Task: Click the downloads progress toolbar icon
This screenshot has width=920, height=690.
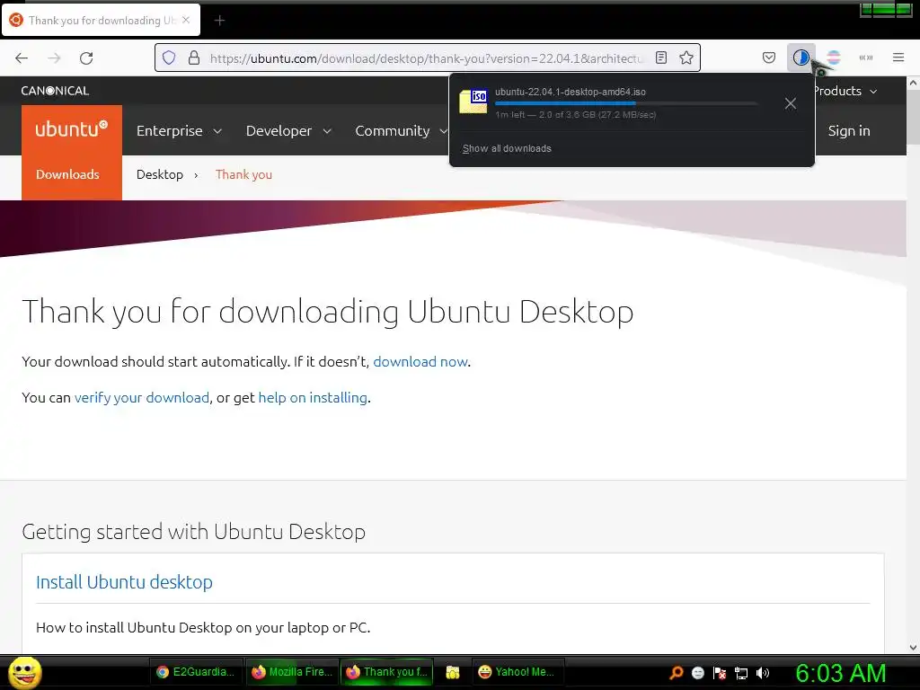Action: pos(801,57)
